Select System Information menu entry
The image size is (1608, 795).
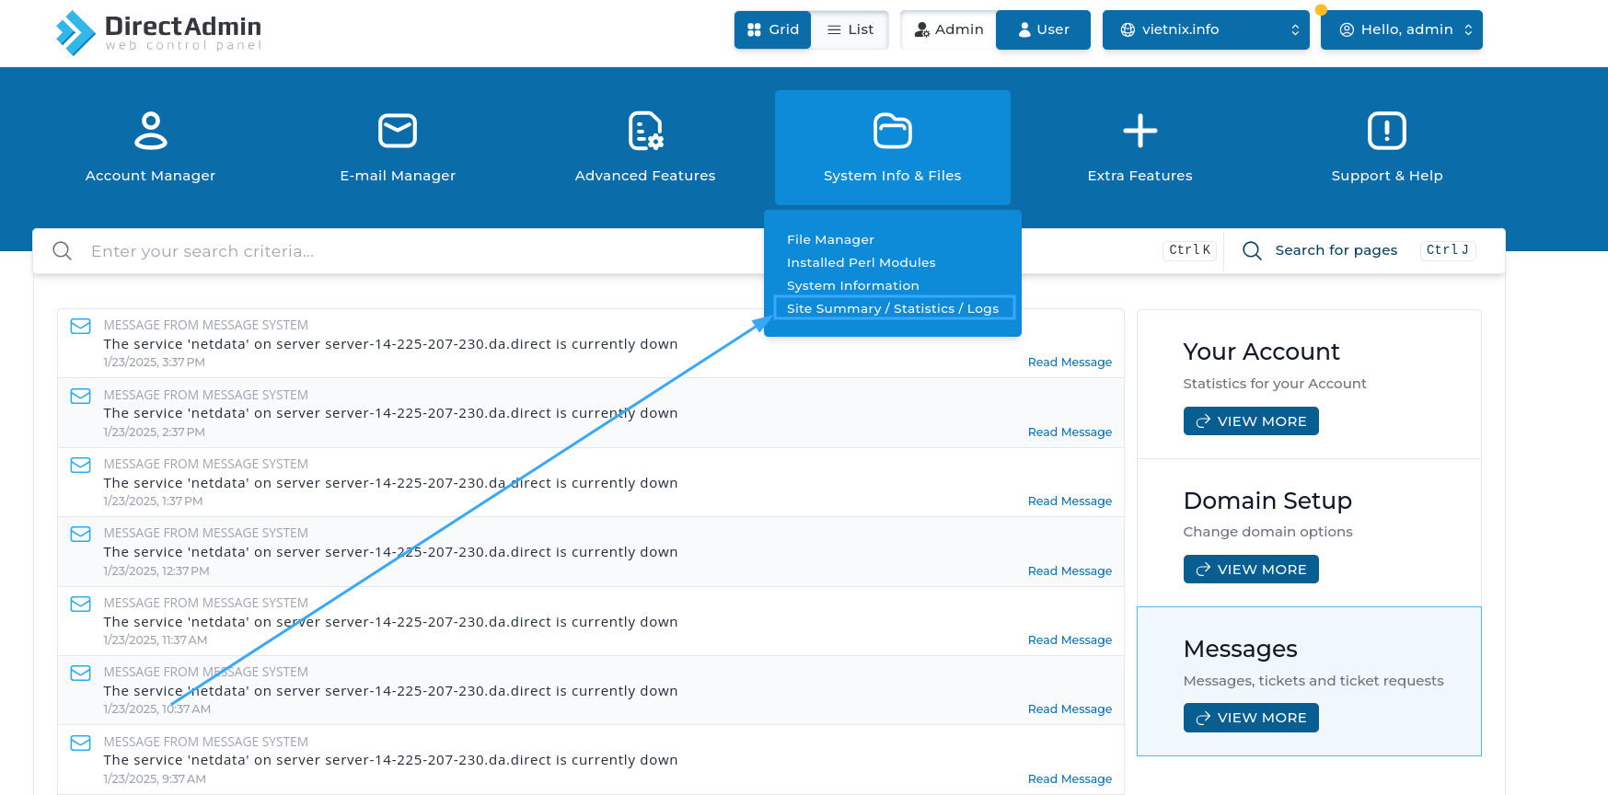tap(852, 285)
